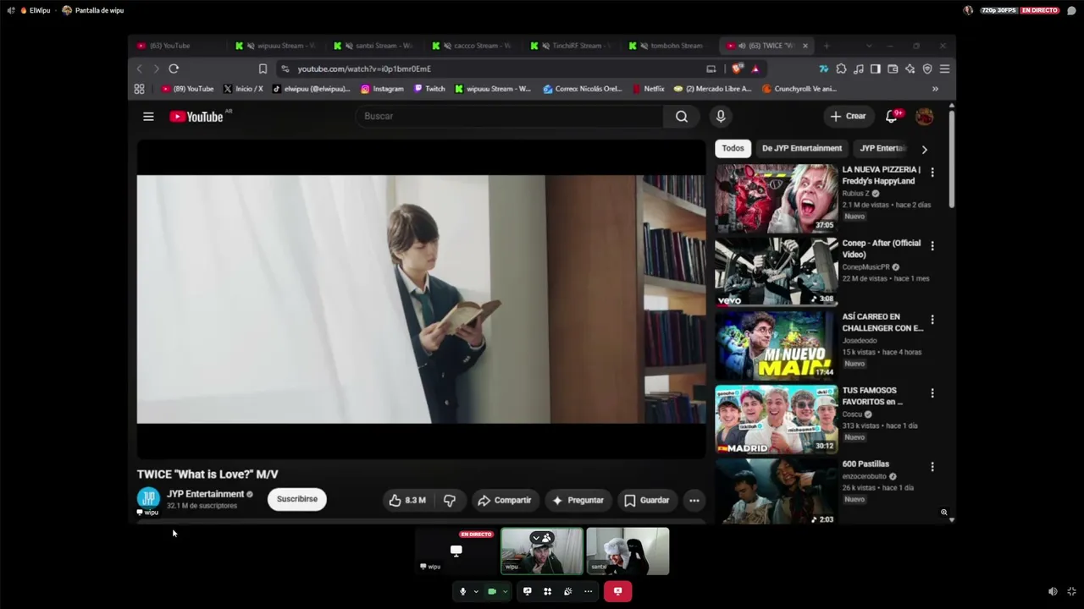This screenshot has width=1084, height=609.
Task: Open the soundboard icon in call toolbar
Action: pos(567,591)
